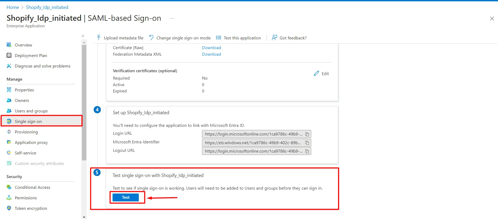Go to Home breadcrumb

[x=13, y=7]
